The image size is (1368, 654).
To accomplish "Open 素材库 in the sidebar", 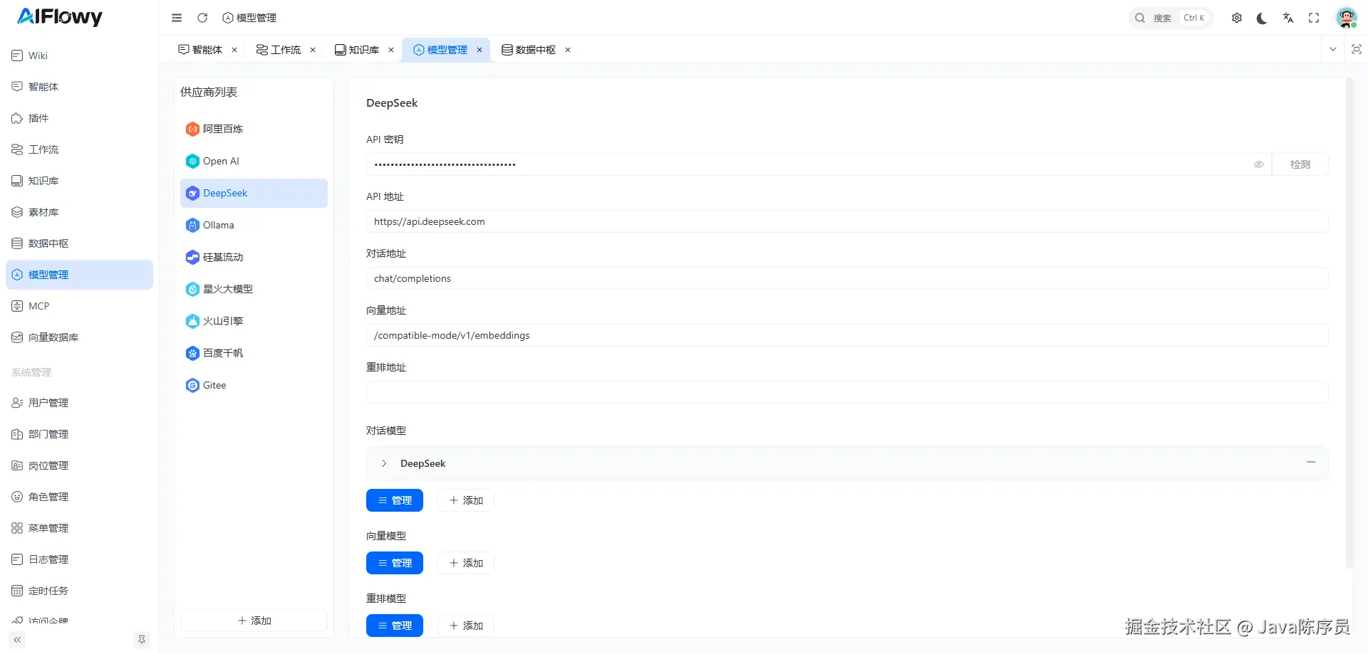I will 79,212.
